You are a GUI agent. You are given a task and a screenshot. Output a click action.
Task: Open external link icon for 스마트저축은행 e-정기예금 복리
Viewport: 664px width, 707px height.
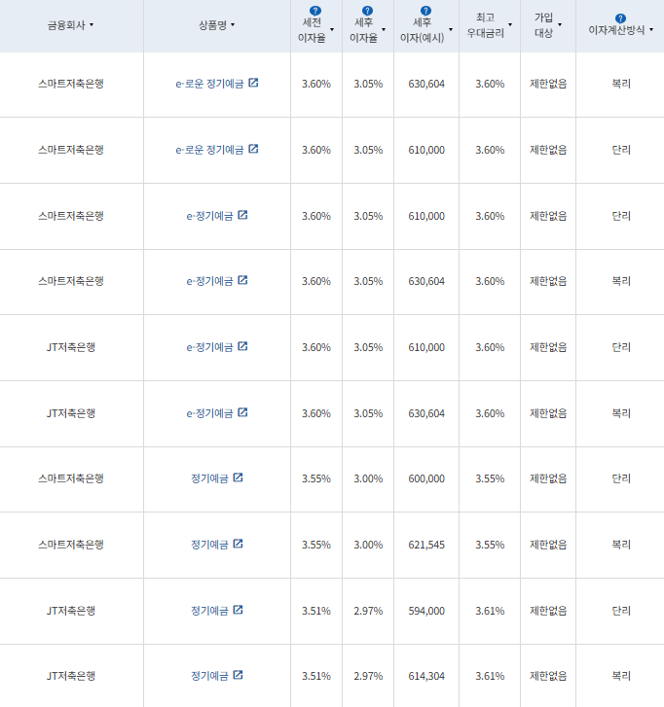click(242, 280)
